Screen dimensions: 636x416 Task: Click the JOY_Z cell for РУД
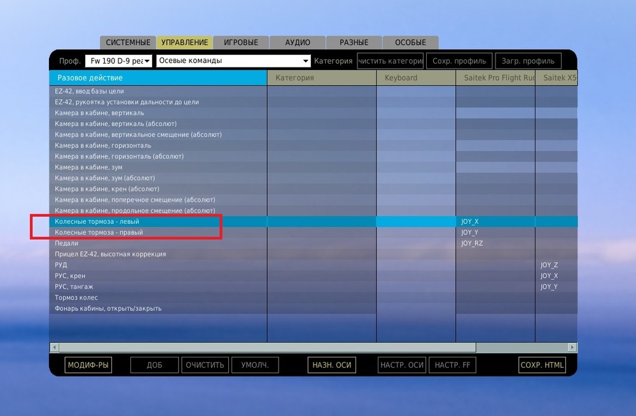click(x=556, y=265)
